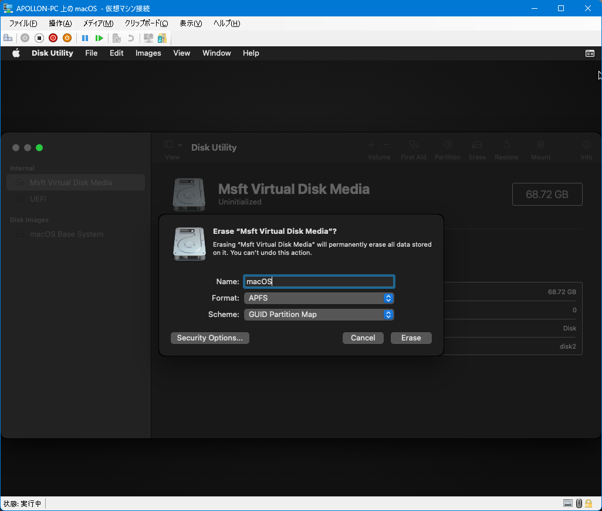Click the Cancel button
Viewport: 602px width, 511px height.
[x=363, y=338]
